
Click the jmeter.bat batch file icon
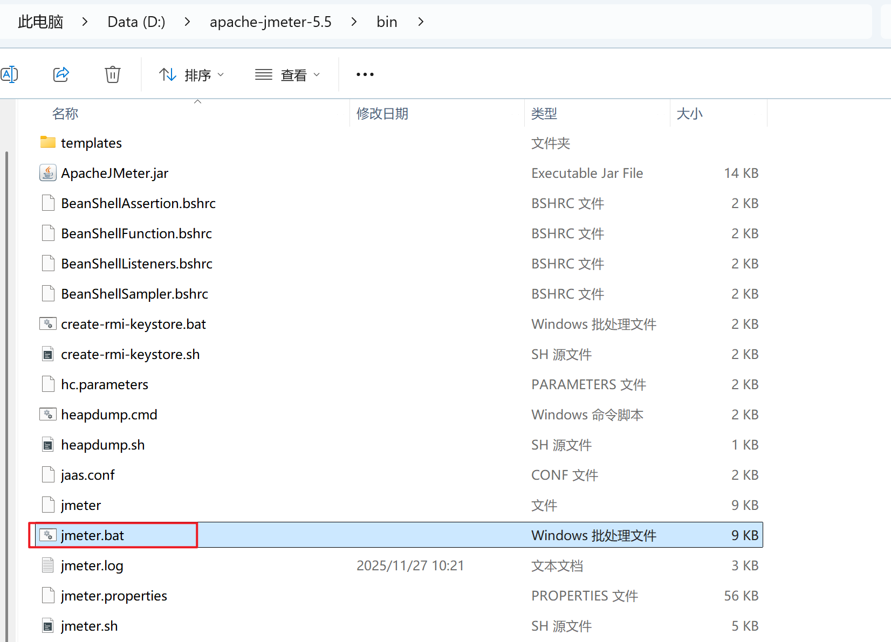click(x=48, y=535)
